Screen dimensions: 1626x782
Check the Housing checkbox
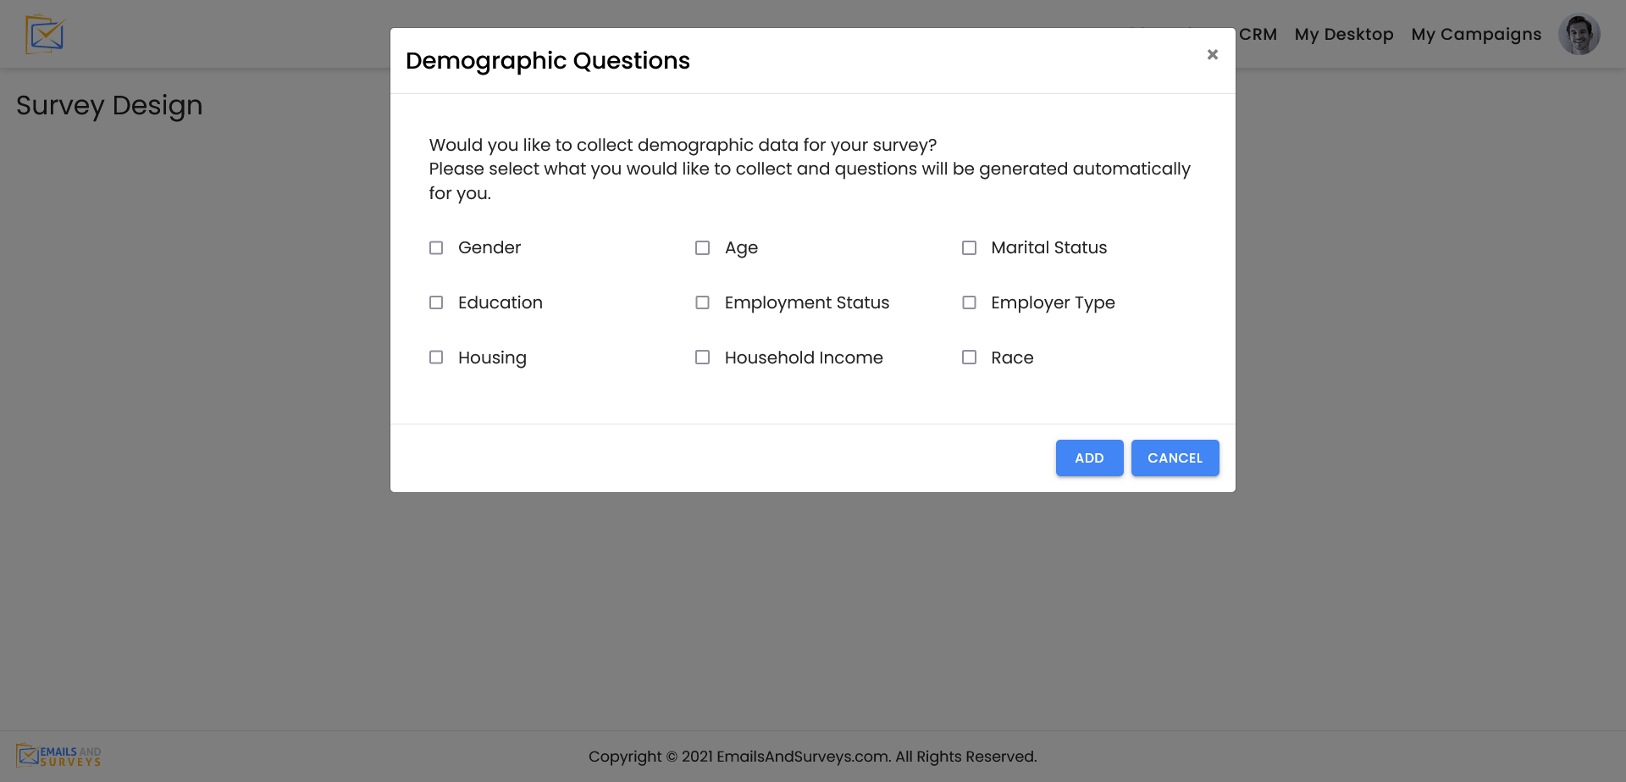436,358
